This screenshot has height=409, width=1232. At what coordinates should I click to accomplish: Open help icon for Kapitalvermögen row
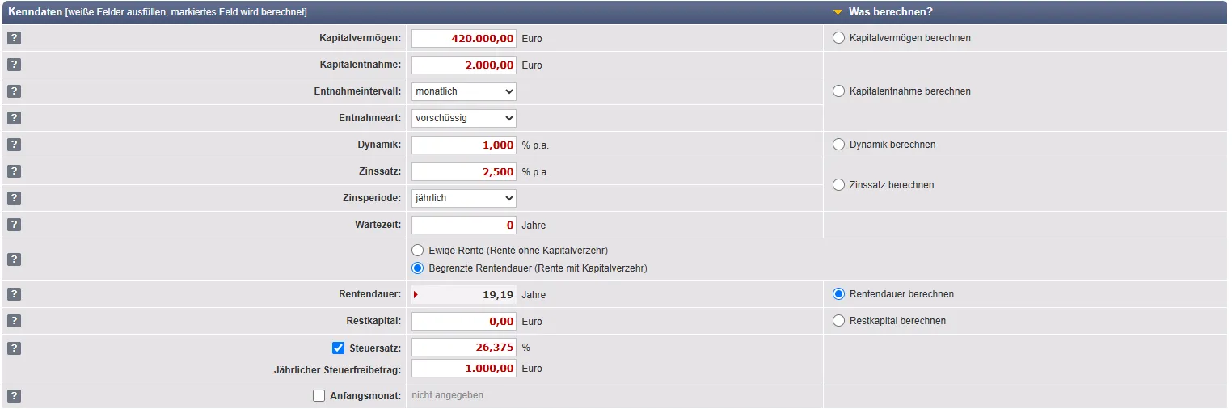point(14,38)
